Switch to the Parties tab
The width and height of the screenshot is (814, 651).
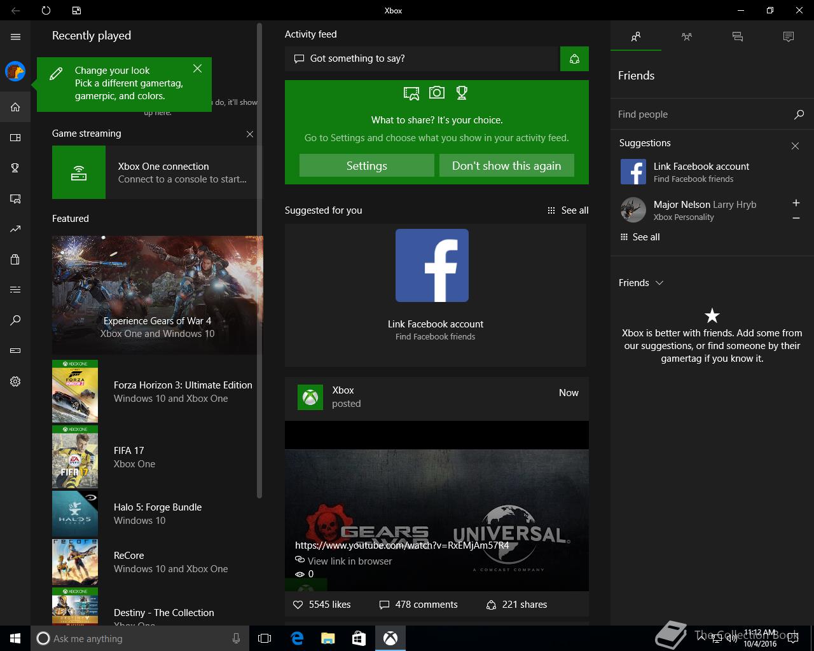pyautogui.click(x=687, y=37)
